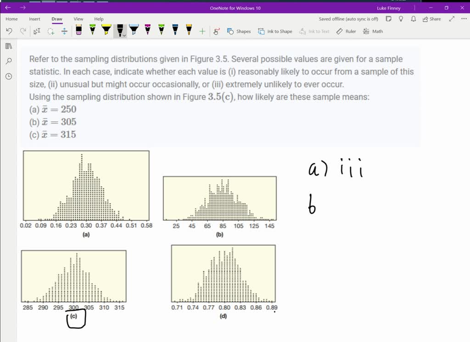This screenshot has height=342, width=470.
Task: Open the View tab
Action: tap(78, 19)
